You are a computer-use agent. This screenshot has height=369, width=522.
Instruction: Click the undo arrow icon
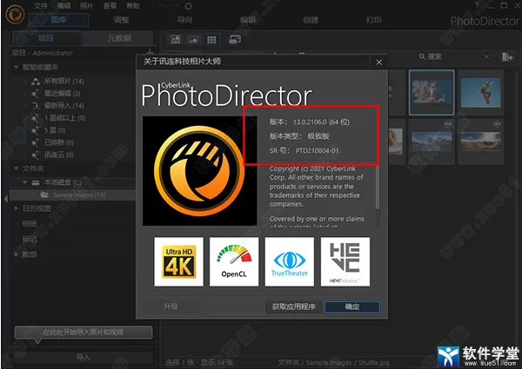[x=162, y=6]
